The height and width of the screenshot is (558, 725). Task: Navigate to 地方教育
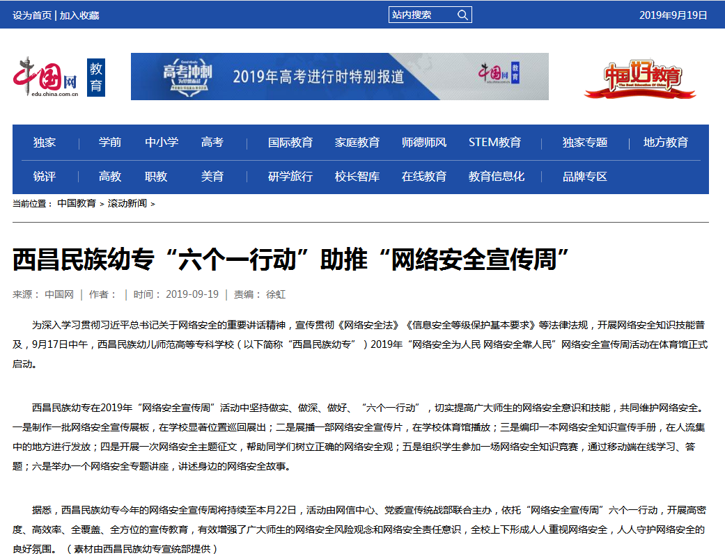click(666, 143)
